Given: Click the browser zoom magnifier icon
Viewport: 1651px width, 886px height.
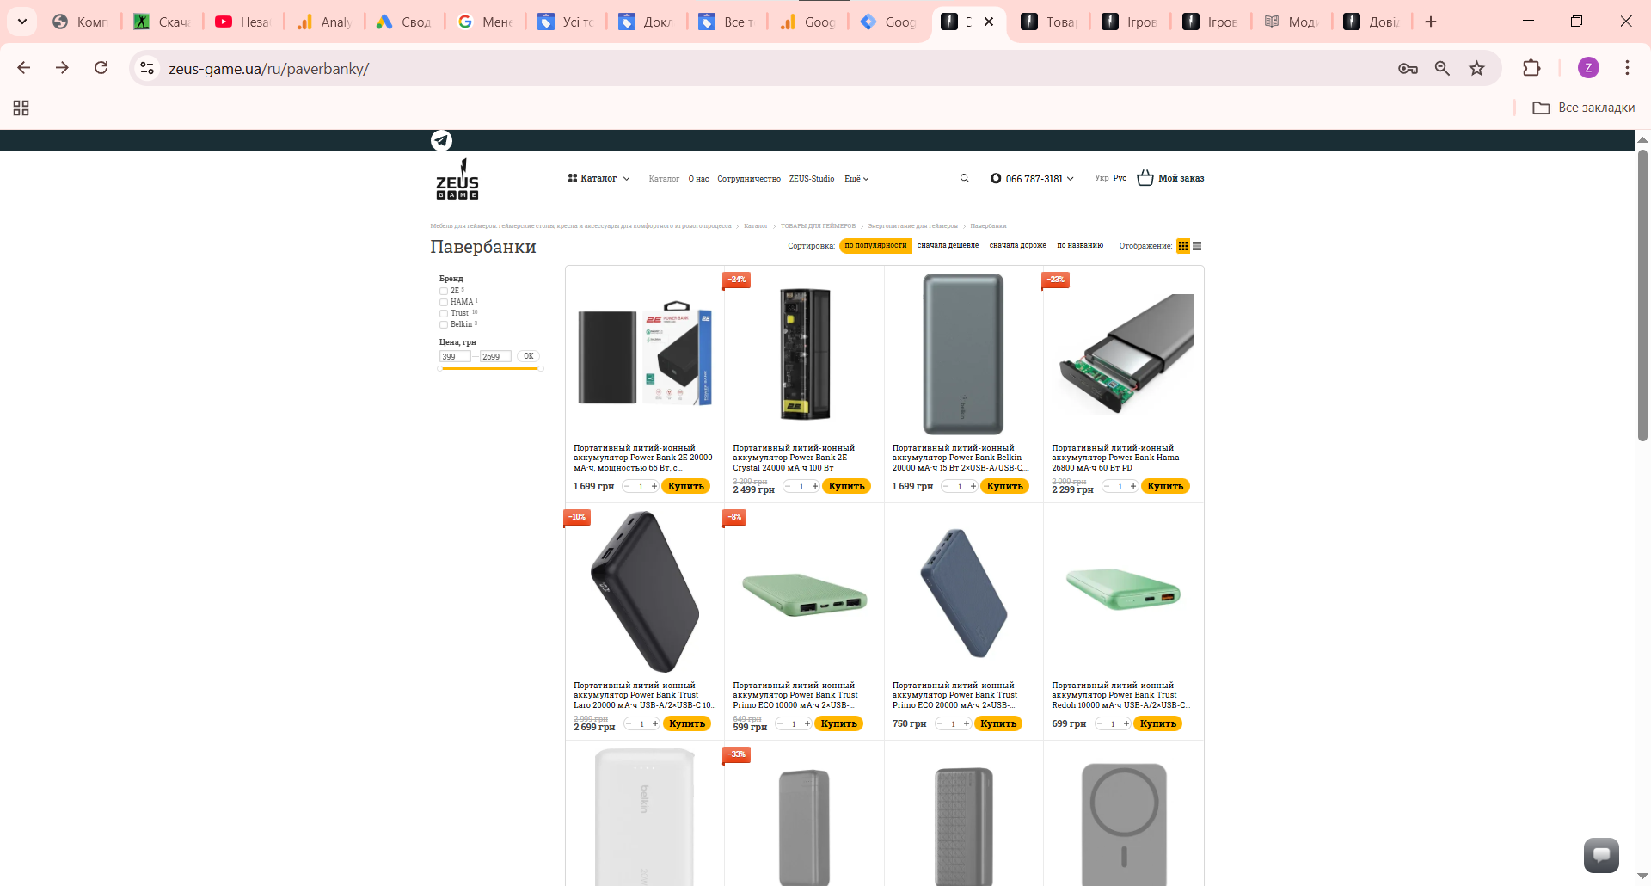Looking at the screenshot, I should tap(1442, 68).
